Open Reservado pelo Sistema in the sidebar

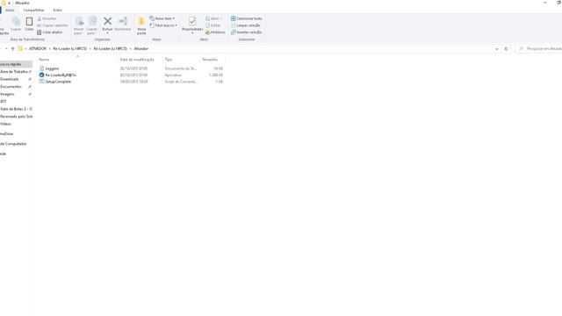tap(16, 117)
